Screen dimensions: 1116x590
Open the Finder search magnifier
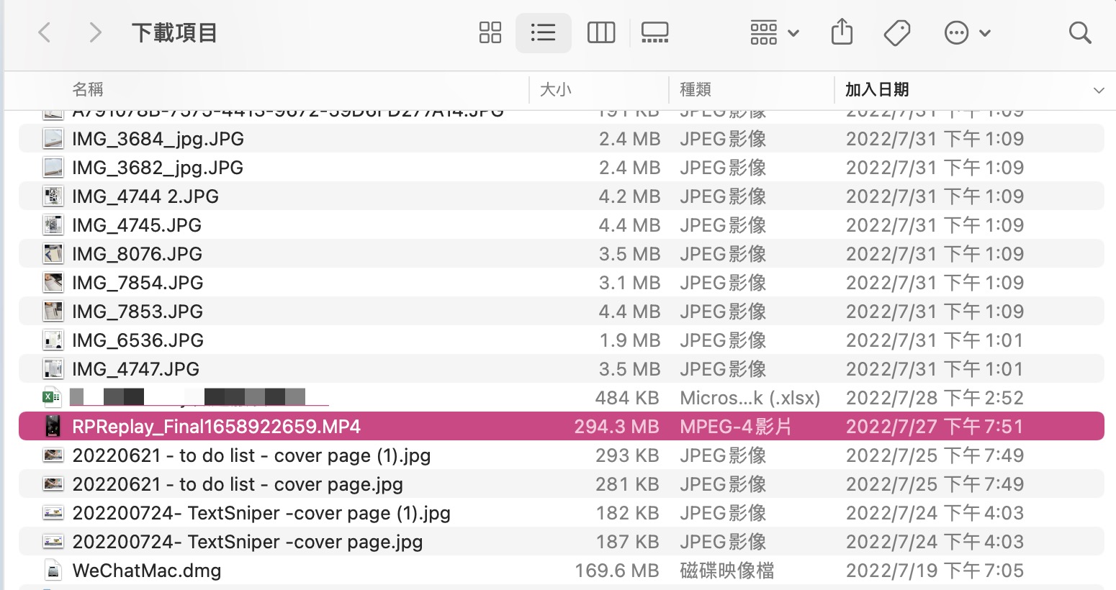pos(1080,32)
